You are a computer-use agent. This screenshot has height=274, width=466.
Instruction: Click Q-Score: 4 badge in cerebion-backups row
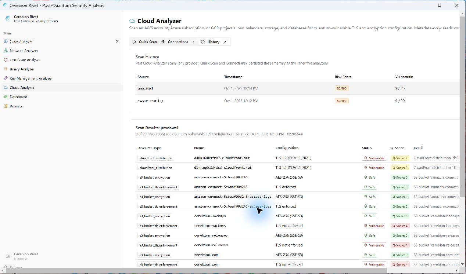(x=400, y=226)
